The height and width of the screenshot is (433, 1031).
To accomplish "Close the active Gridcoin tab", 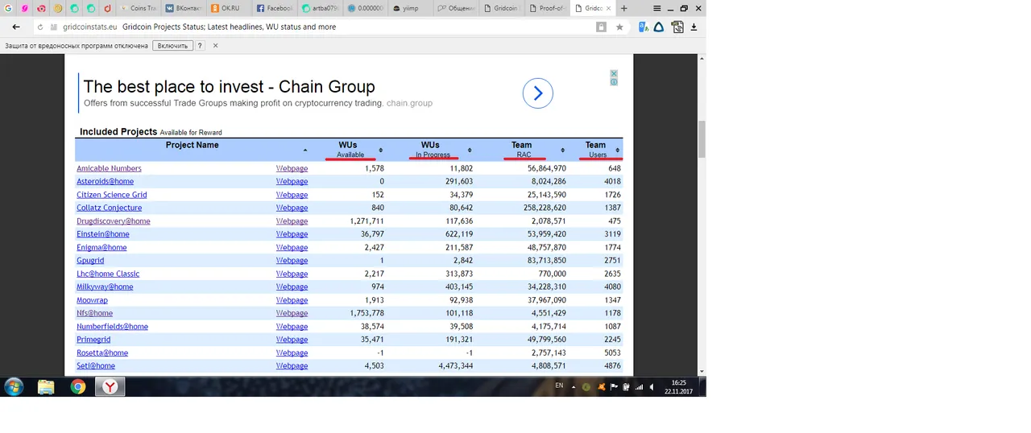I will click(x=610, y=8).
